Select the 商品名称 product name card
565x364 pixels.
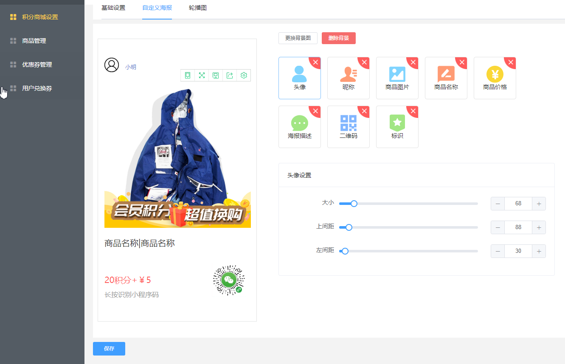tap(446, 78)
